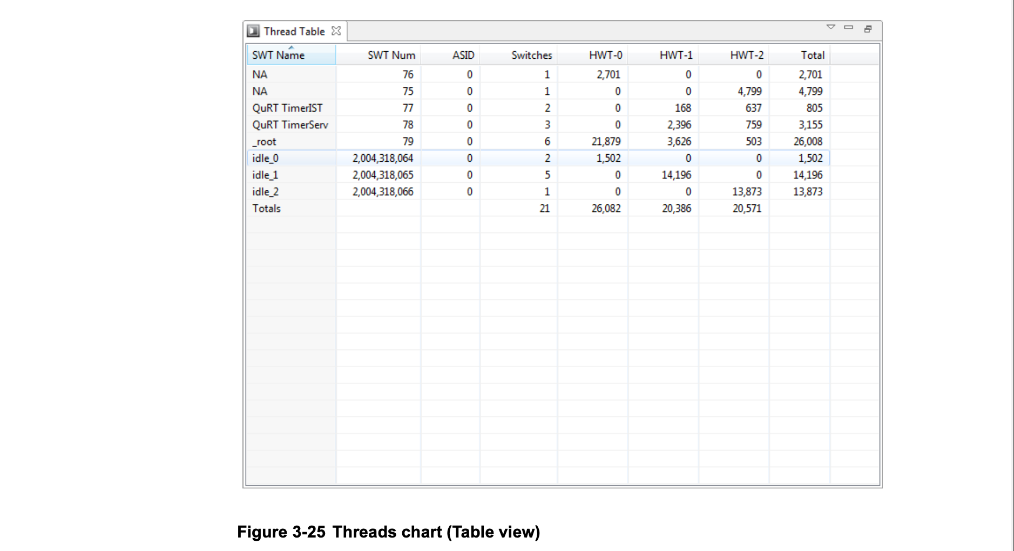Select the QuRT TimerIST row

538,108
